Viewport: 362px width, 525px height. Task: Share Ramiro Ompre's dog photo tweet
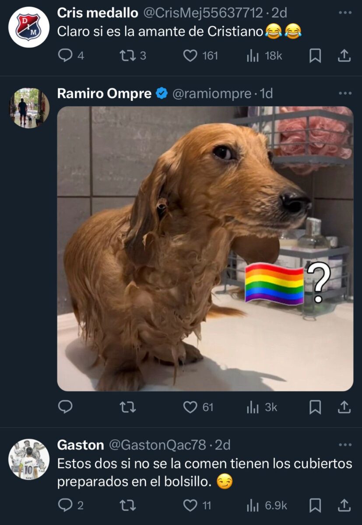pos(344,407)
